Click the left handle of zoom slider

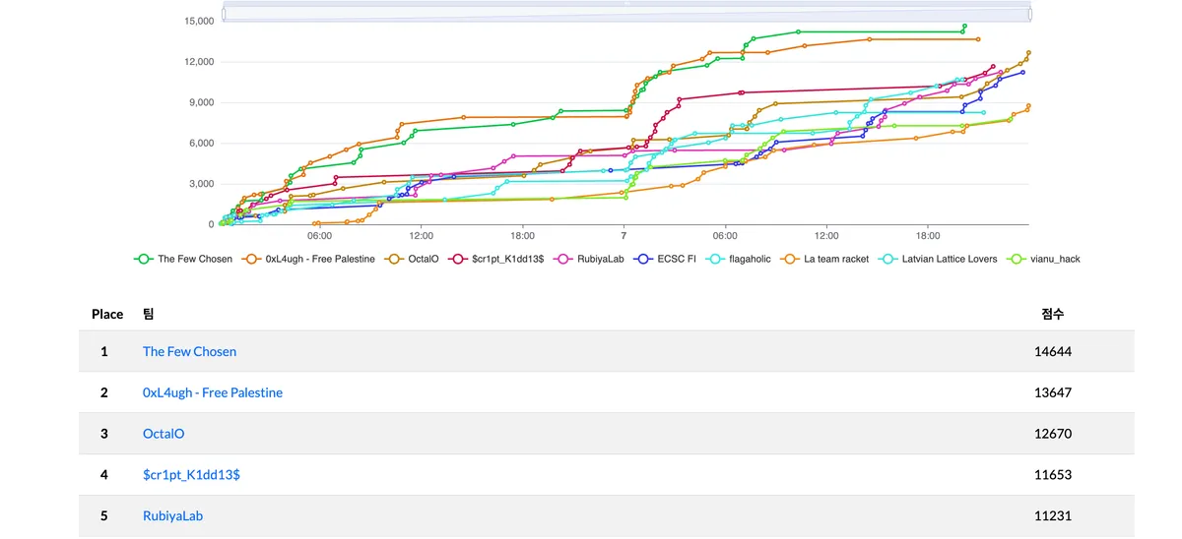[x=225, y=14]
